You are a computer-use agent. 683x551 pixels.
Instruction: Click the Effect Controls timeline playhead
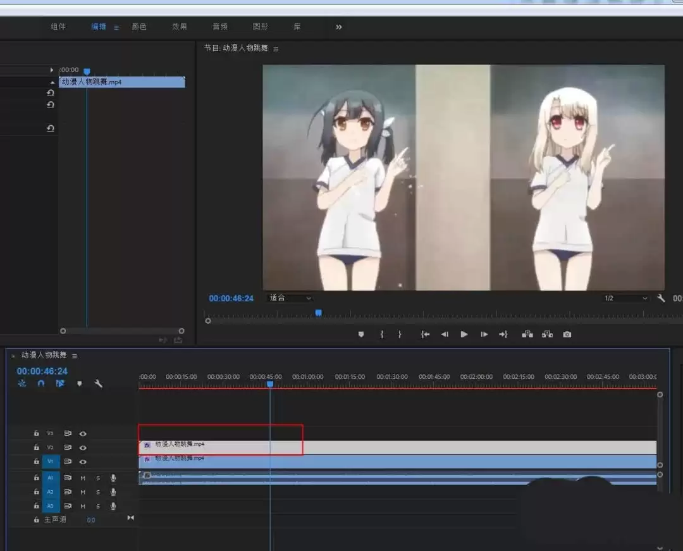click(x=87, y=71)
